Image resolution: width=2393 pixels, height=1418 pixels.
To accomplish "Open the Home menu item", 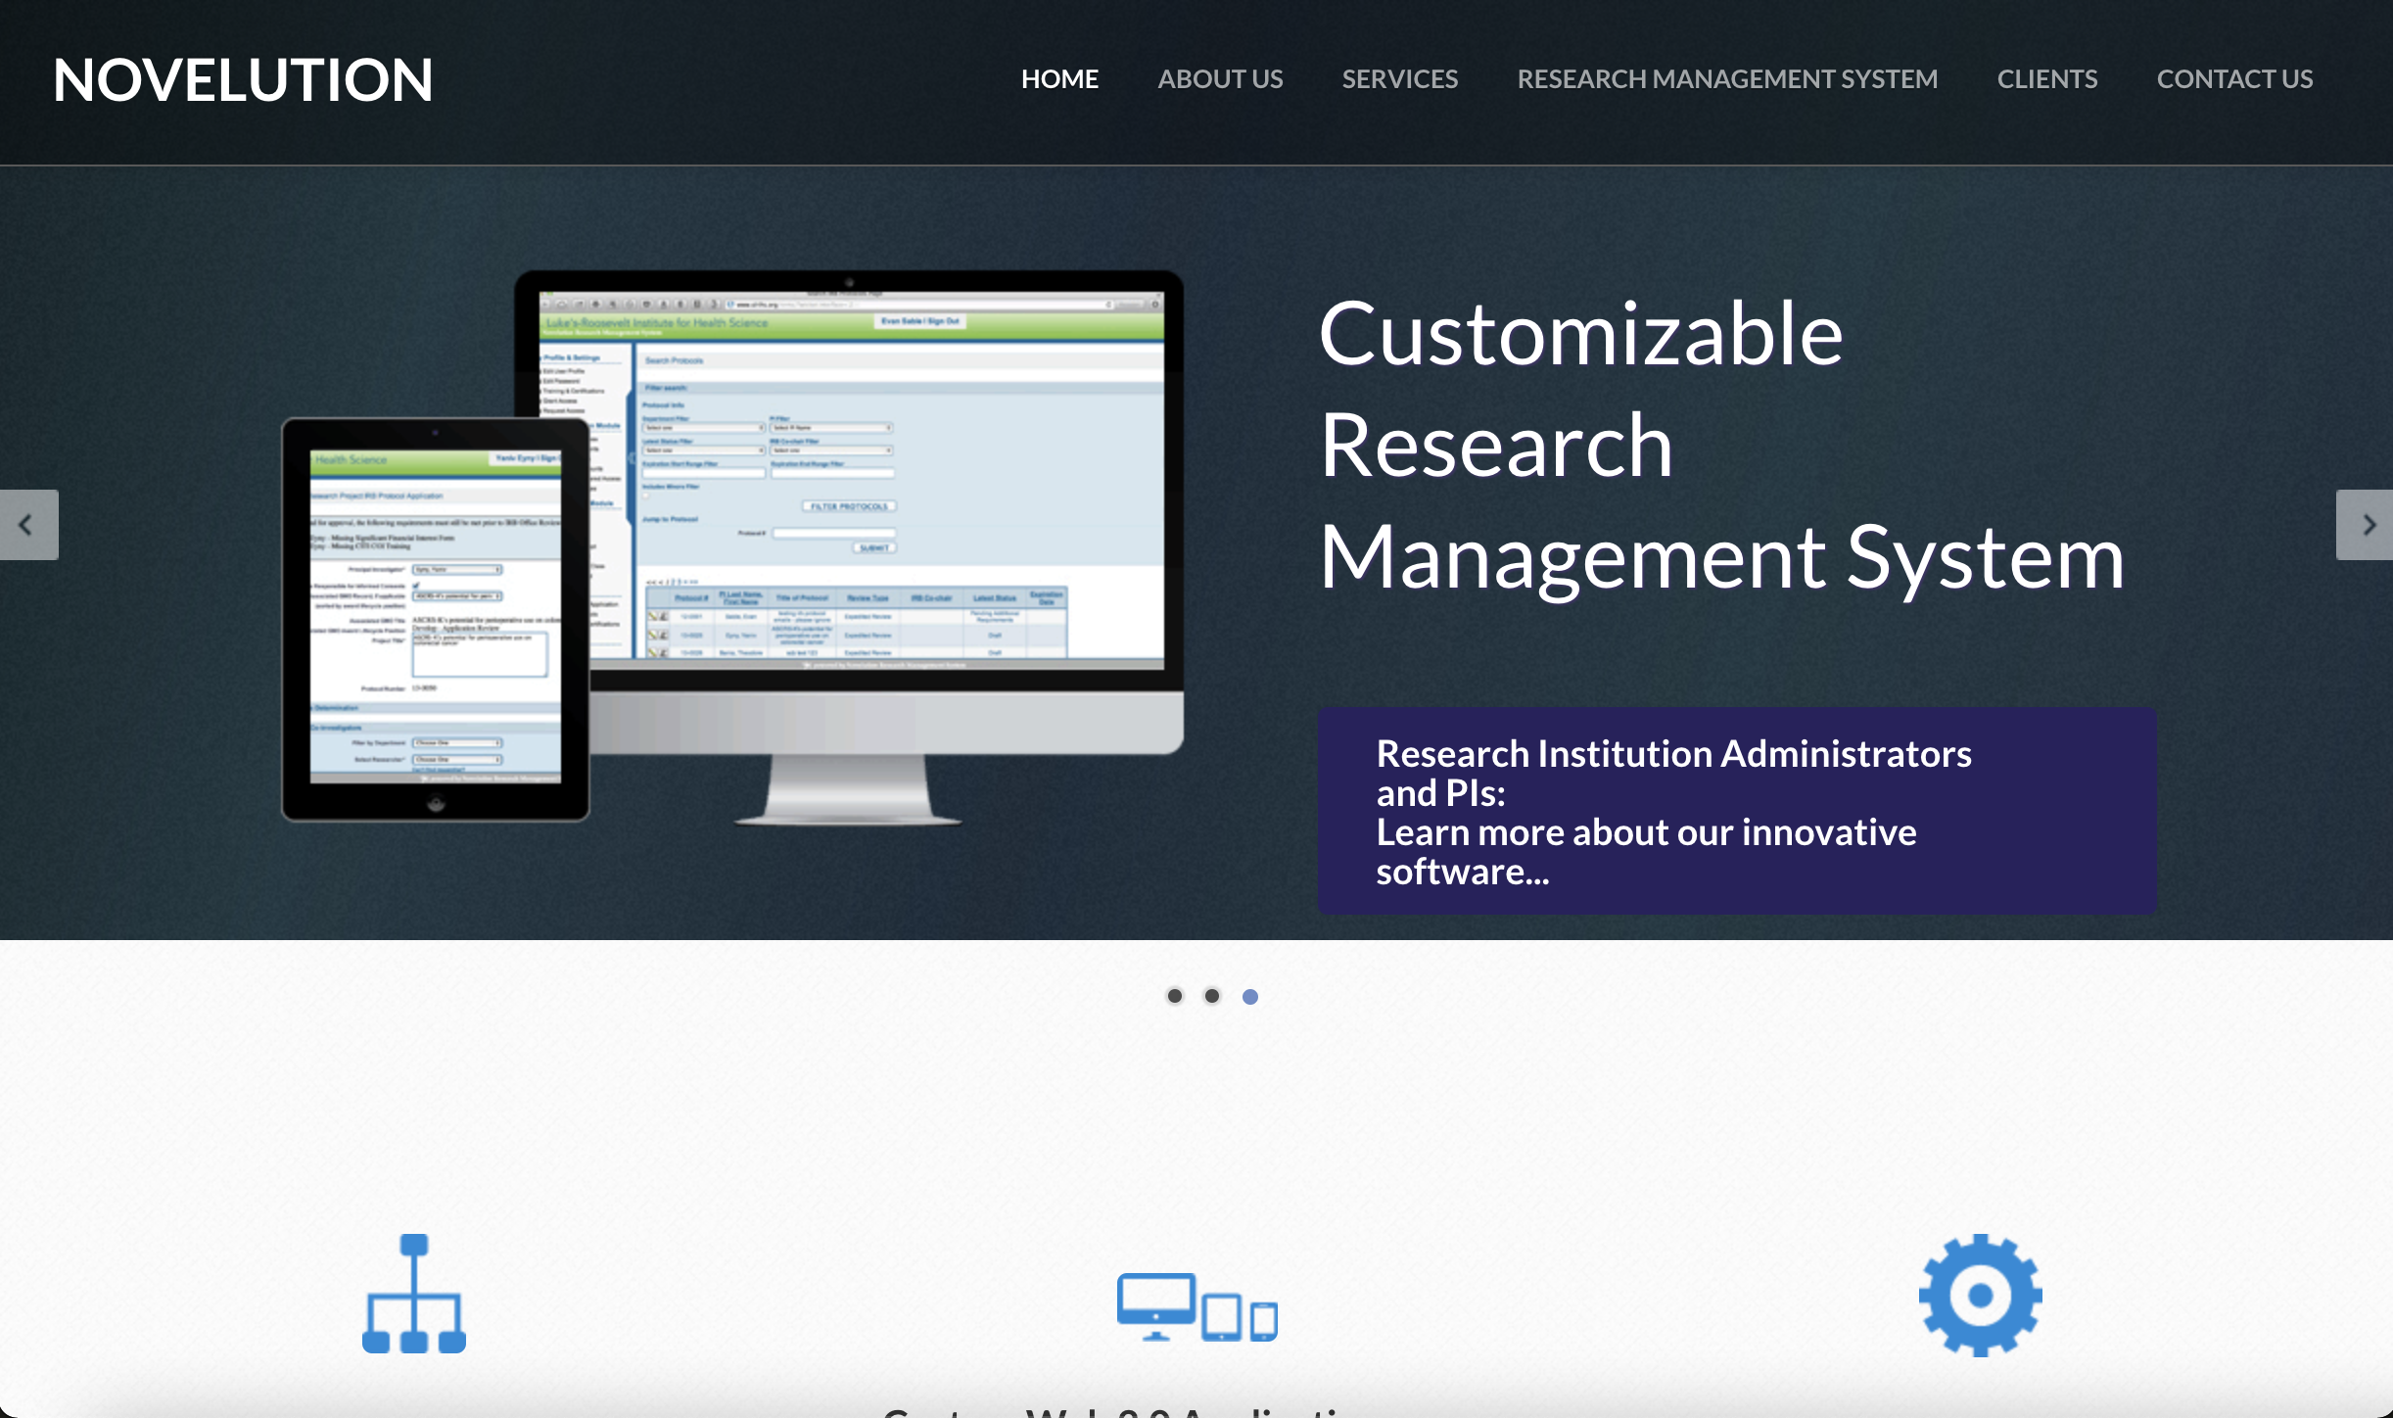I will point(1059,79).
